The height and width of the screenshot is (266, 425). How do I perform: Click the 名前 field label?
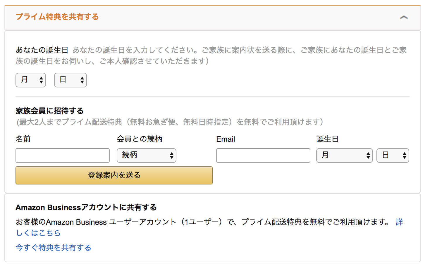click(x=23, y=139)
